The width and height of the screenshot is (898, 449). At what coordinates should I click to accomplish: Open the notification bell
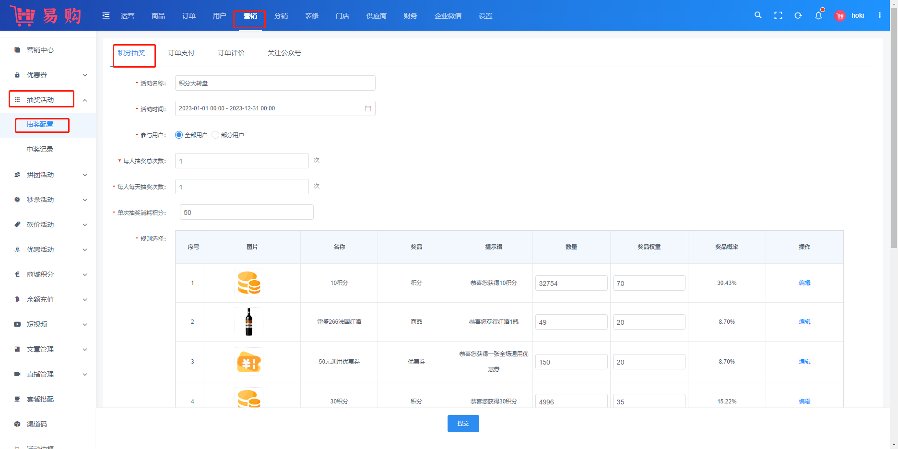(x=818, y=16)
